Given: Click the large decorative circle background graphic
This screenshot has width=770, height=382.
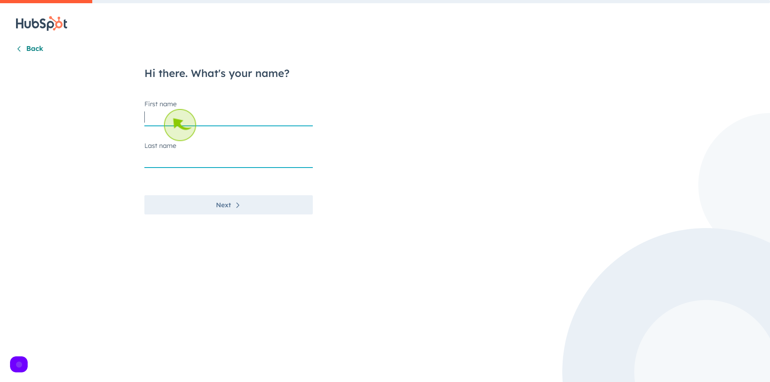Looking at the screenshot, I should pyautogui.click(x=666, y=305).
